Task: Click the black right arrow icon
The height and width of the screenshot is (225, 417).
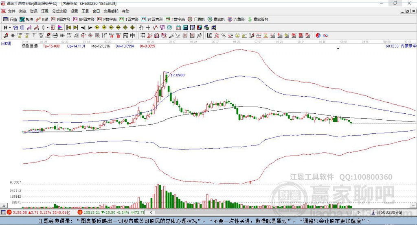Action: pos(90,28)
